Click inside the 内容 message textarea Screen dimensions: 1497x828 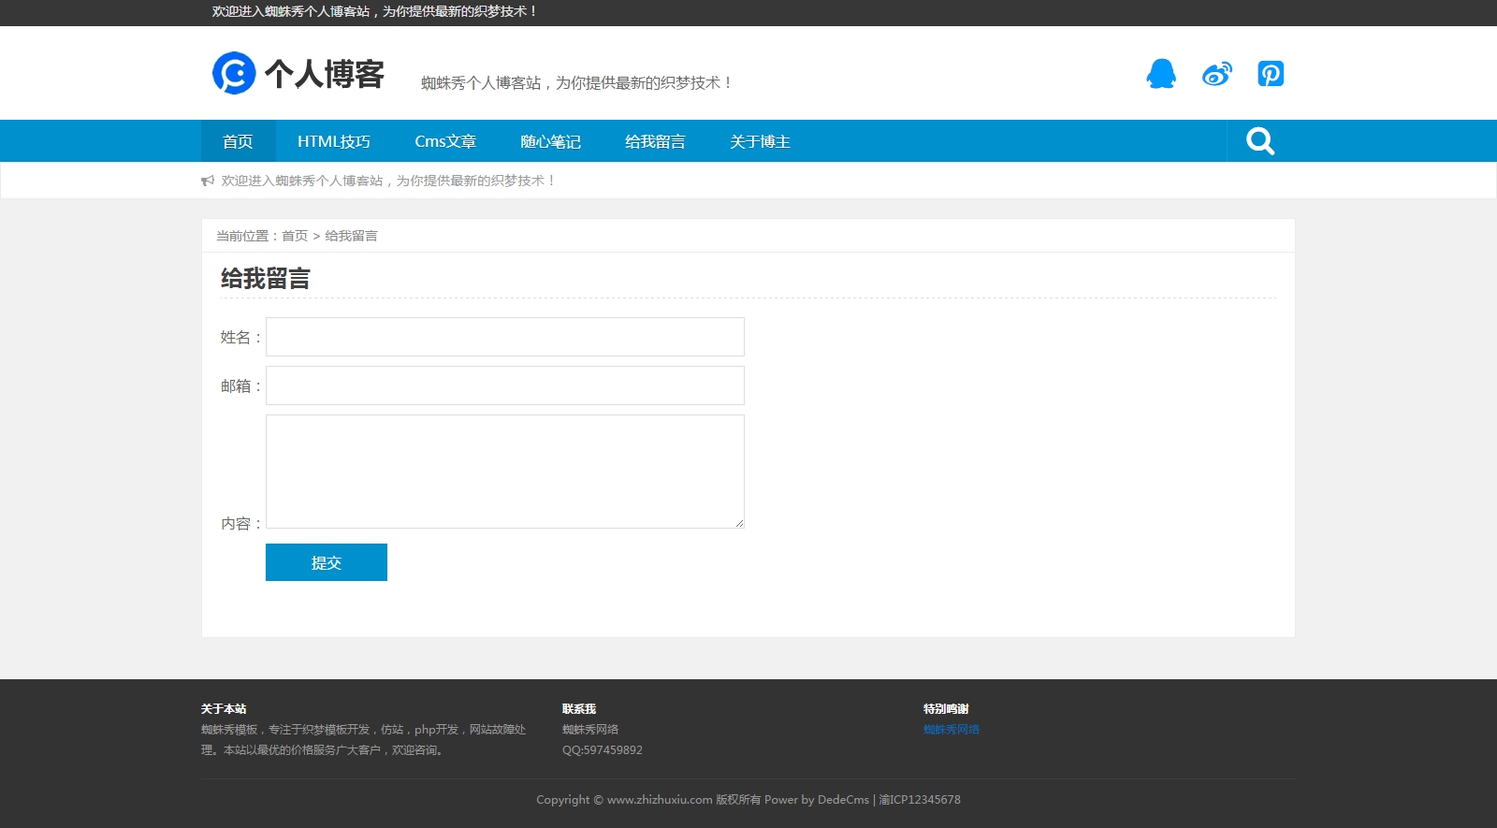(x=505, y=472)
